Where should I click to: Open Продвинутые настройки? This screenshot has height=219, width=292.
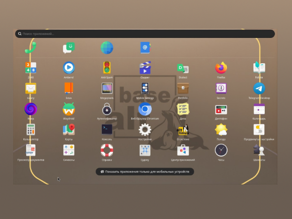pyautogui.click(x=259, y=129)
